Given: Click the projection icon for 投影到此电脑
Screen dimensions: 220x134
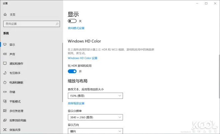Looking at the screenshot, I should click(5, 120).
